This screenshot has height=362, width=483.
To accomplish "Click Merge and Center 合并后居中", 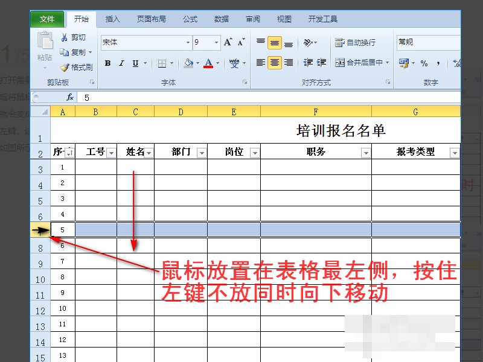I will pyautogui.click(x=359, y=63).
